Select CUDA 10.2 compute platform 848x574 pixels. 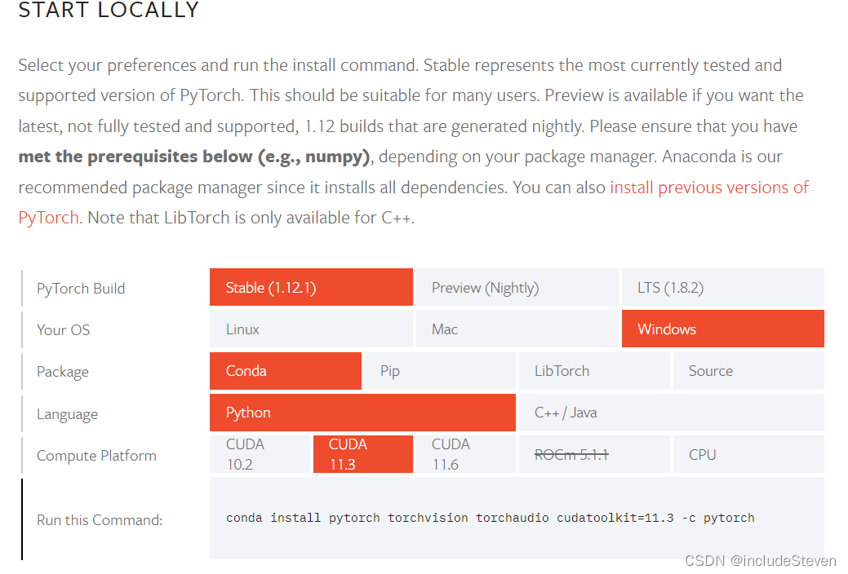coord(260,454)
